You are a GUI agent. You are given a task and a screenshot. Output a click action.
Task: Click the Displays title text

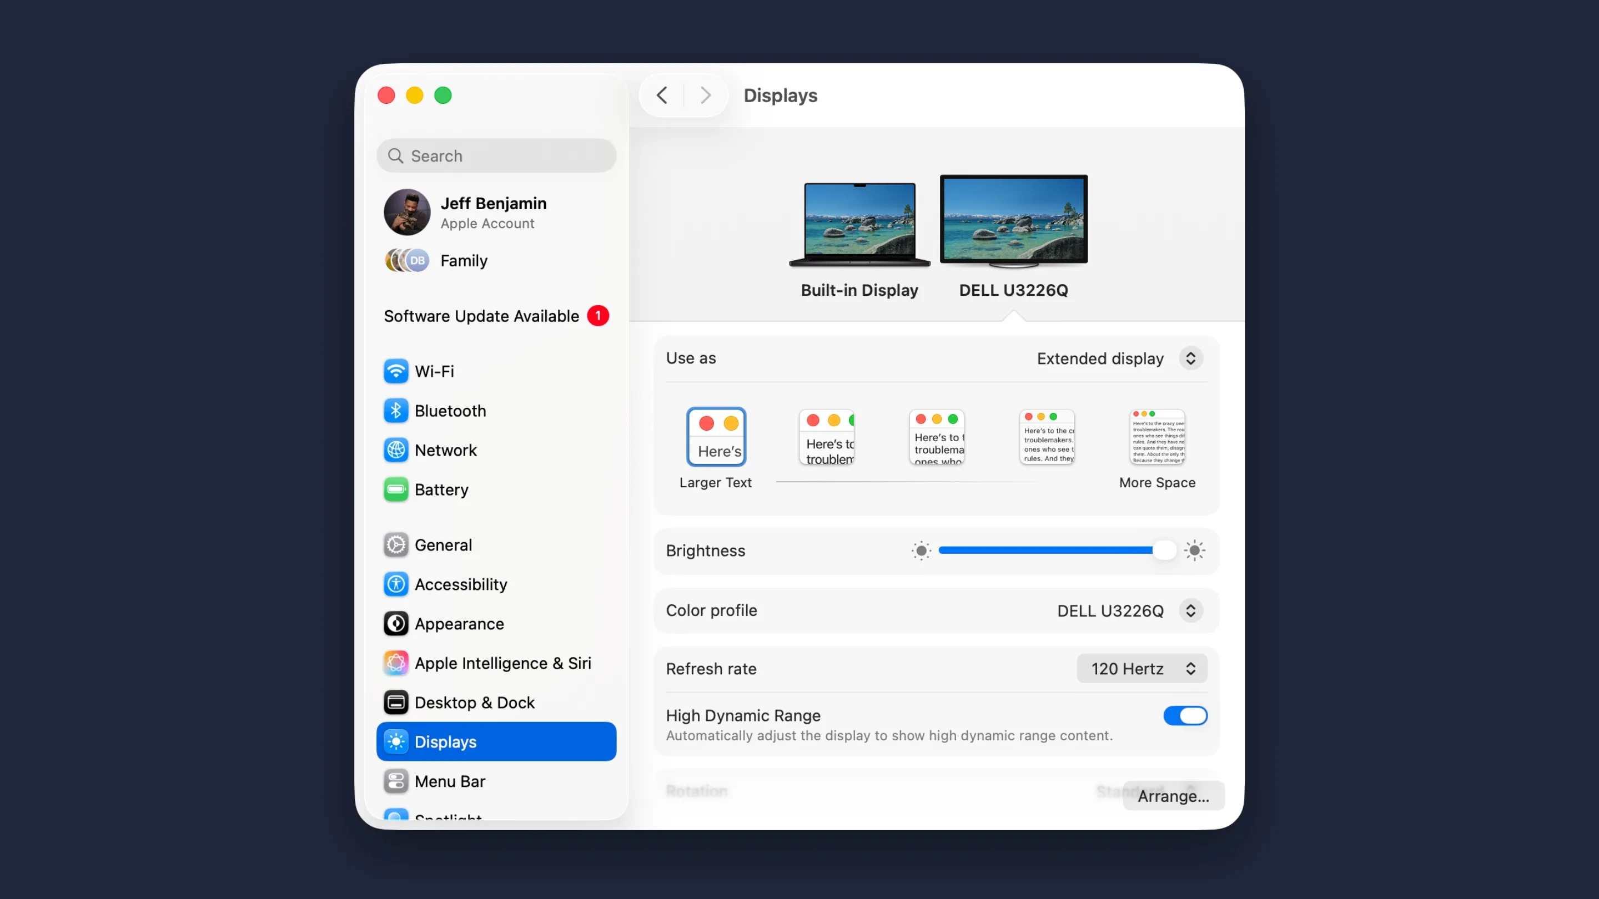point(780,95)
